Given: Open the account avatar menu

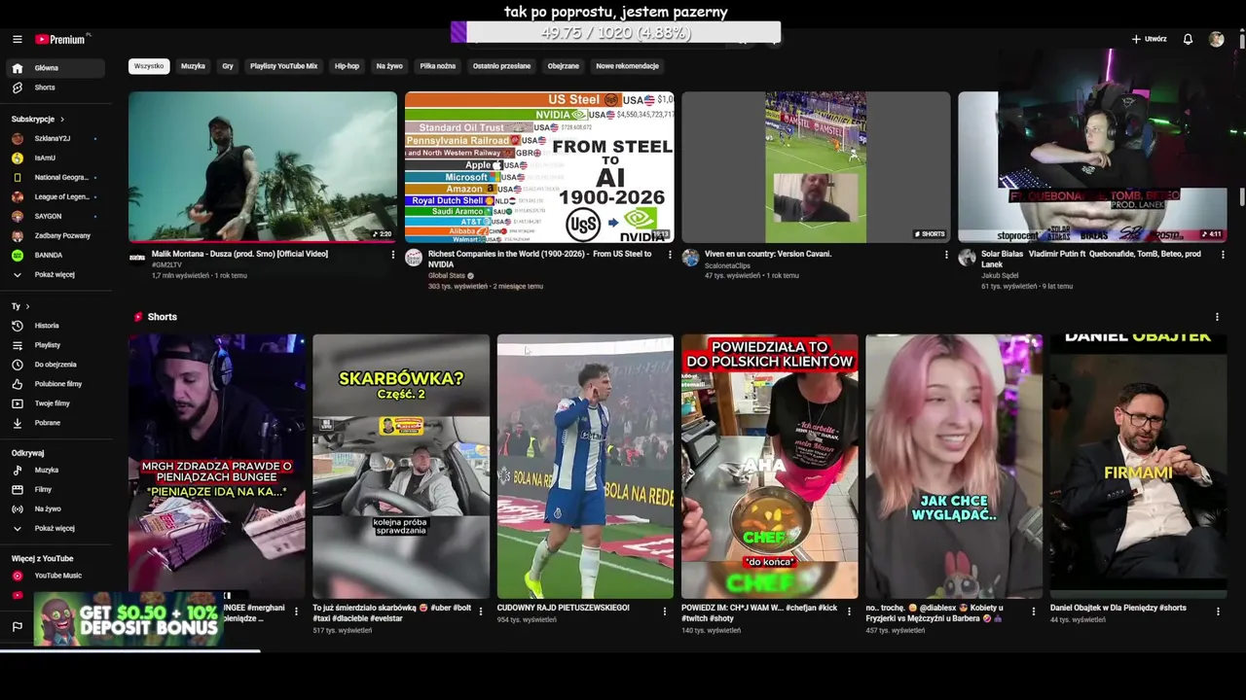Looking at the screenshot, I should [x=1216, y=39].
